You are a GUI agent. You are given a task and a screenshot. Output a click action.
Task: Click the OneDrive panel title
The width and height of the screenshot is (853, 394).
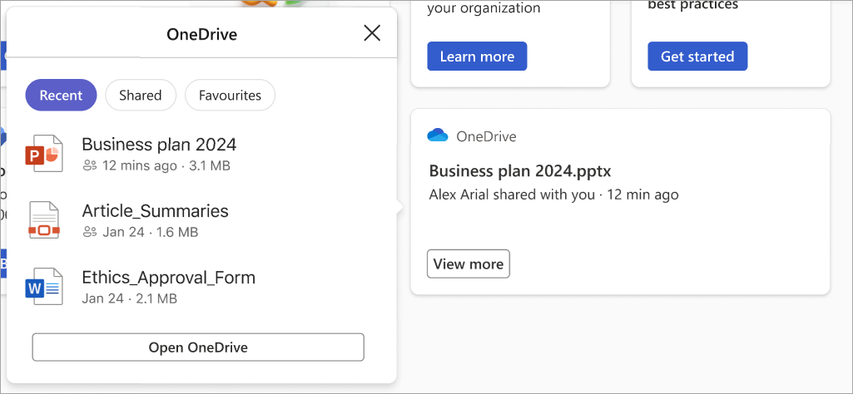click(202, 35)
